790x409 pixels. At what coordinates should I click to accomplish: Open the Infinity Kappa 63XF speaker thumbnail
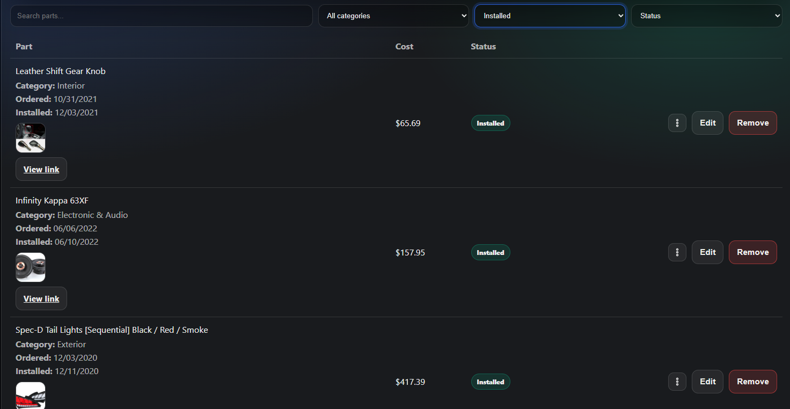pyautogui.click(x=31, y=267)
